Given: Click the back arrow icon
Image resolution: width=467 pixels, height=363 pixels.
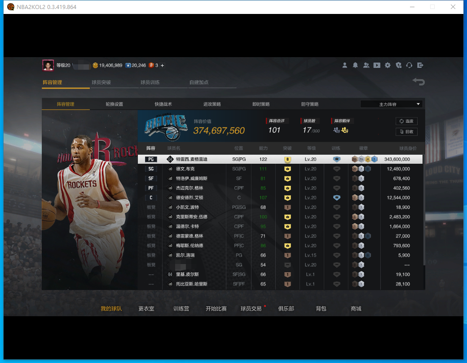Looking at the screenshot, I should point(419,82).
